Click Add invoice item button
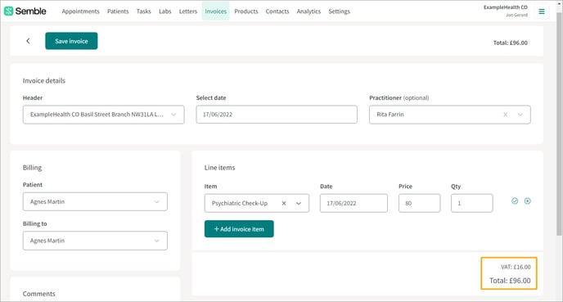 [239, 229]
